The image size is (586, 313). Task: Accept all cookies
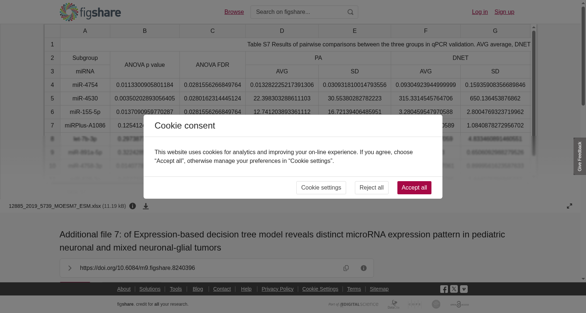[414, 188]
